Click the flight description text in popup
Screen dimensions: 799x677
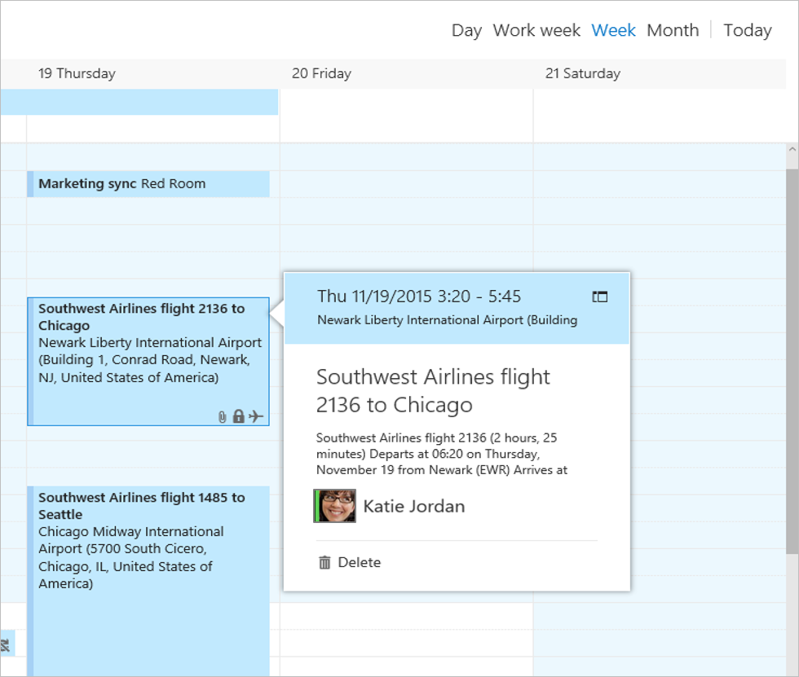point(442,454)
